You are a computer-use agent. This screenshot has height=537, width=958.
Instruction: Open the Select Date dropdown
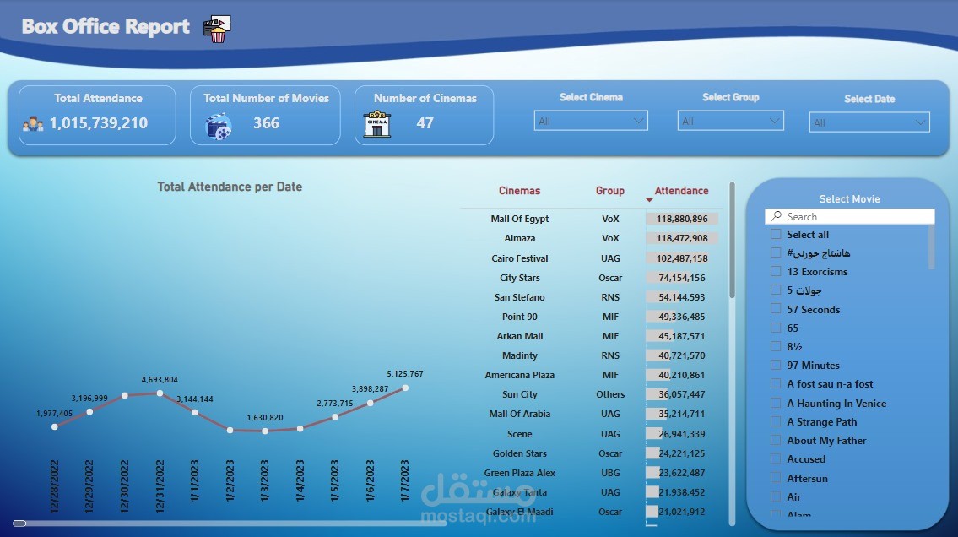[869, 122]
